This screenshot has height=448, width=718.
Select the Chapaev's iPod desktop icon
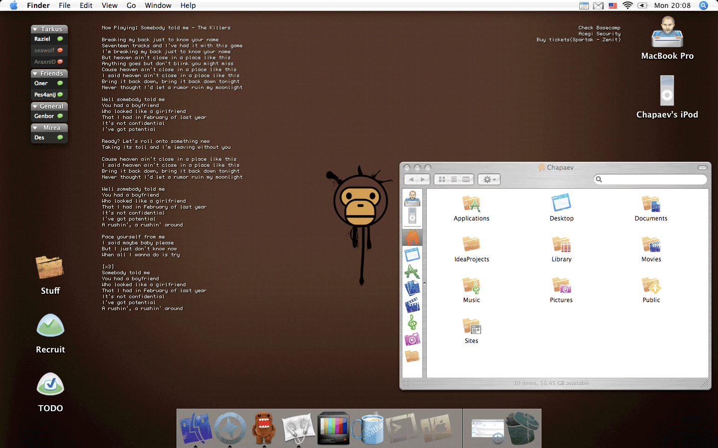click(667, 98)
